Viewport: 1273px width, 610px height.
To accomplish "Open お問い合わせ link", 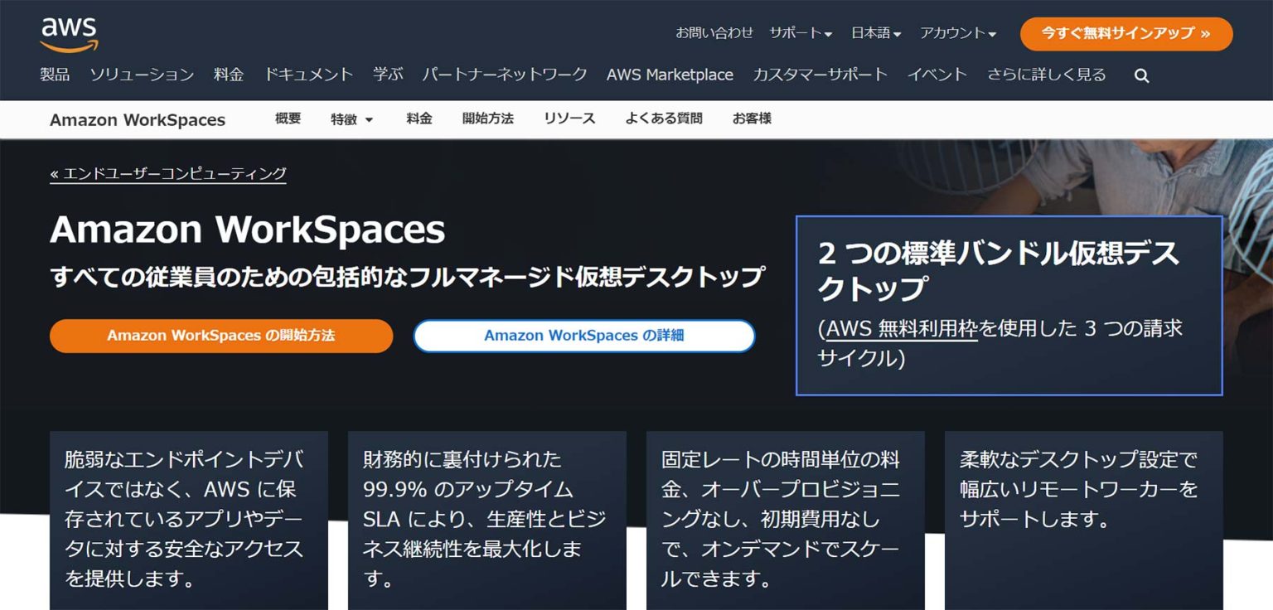I will [x=714, y=33].
